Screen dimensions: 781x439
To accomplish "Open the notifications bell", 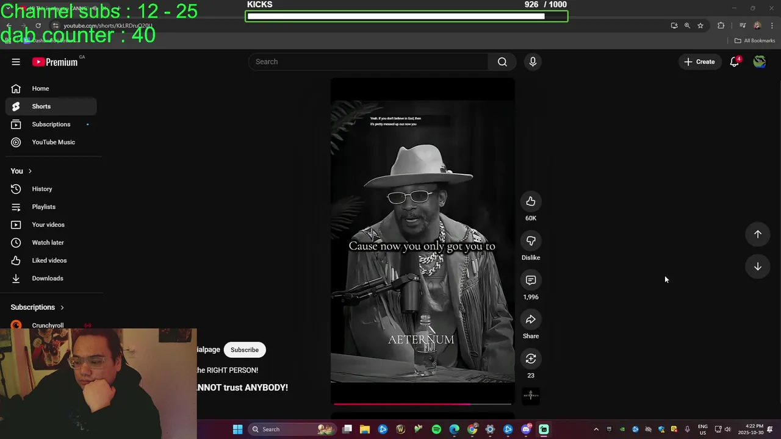I will coord(735,62).
